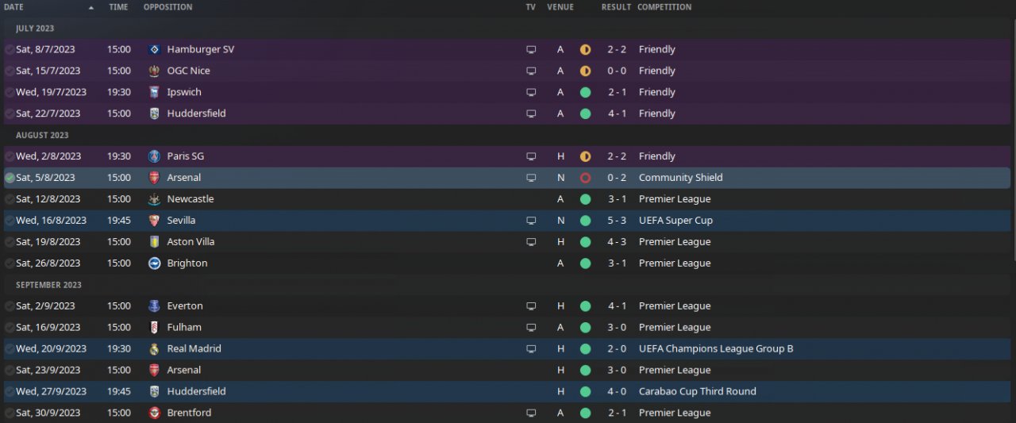The height and width of the screenshot is (423, 1016).
Task: Toggle the selection tick for Sat 12/8/2023
Action: [x=10, y=199]
